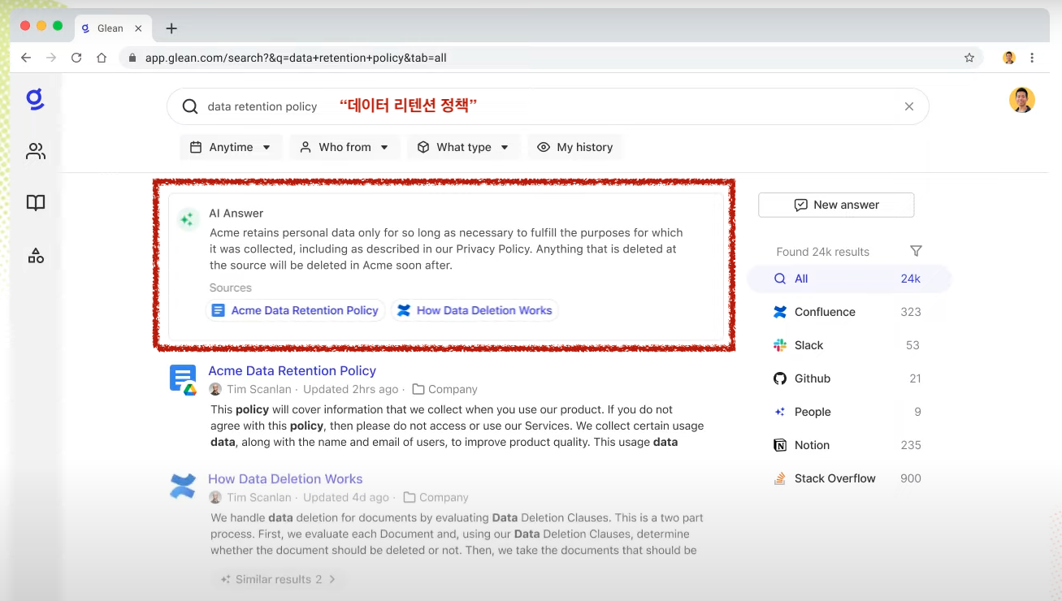Click the AI Answer heading
Viewport: 1062px width, 601px height.
(x=236, y=213)
